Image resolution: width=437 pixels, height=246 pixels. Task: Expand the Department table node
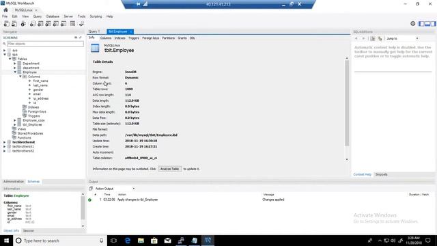coord(15,64)
